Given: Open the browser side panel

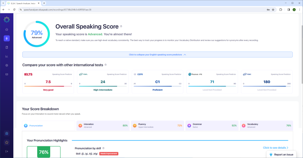Looking at the screenshot, I should [x=288, y=10].
